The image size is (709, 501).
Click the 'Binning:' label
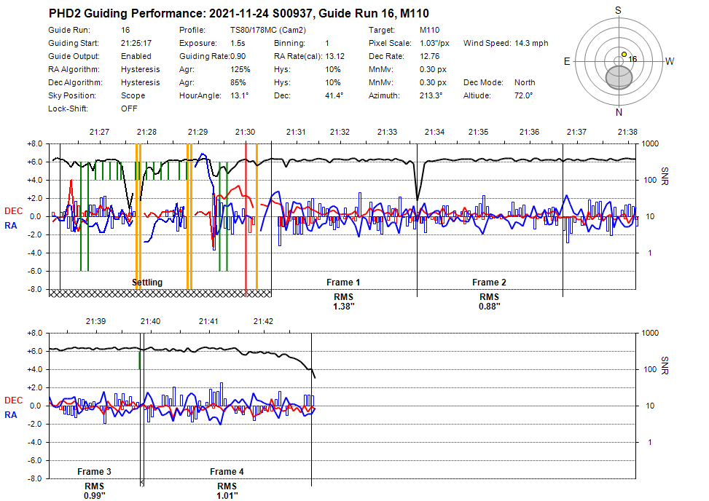point(289,44)
